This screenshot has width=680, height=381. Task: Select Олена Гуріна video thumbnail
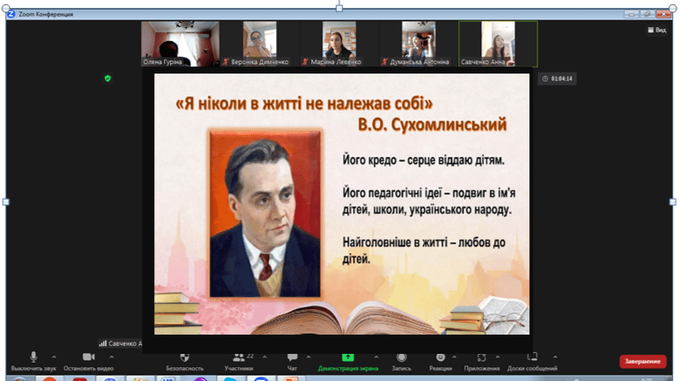click(181, 43)
